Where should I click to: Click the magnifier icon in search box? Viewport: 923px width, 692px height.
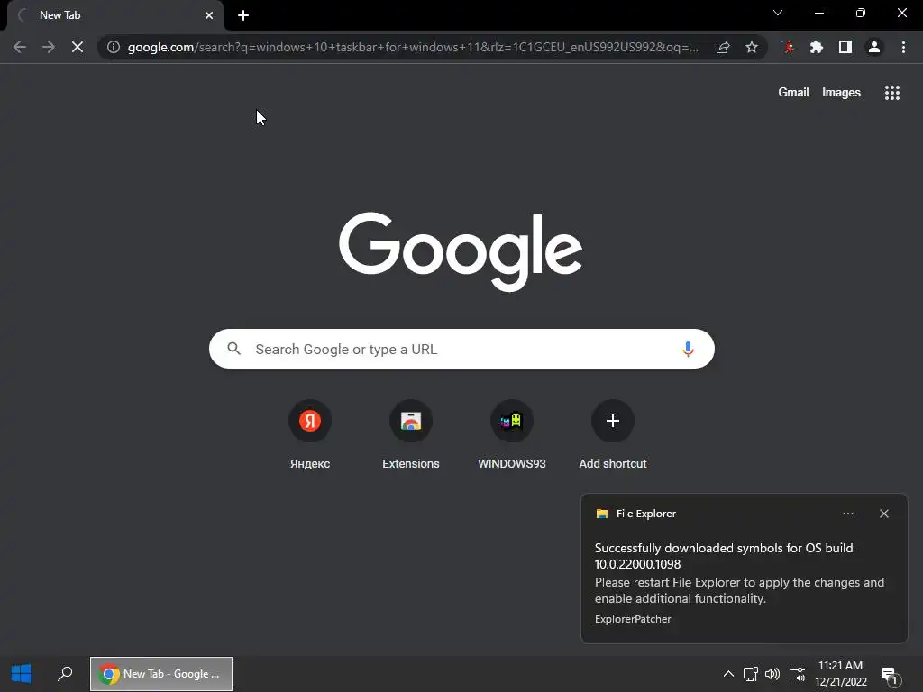click(x=234, y=349)
